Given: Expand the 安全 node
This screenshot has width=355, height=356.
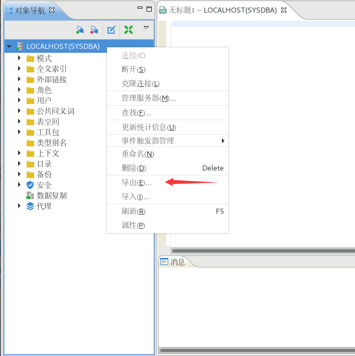Looking at the screenshot, I should [19, 185].
